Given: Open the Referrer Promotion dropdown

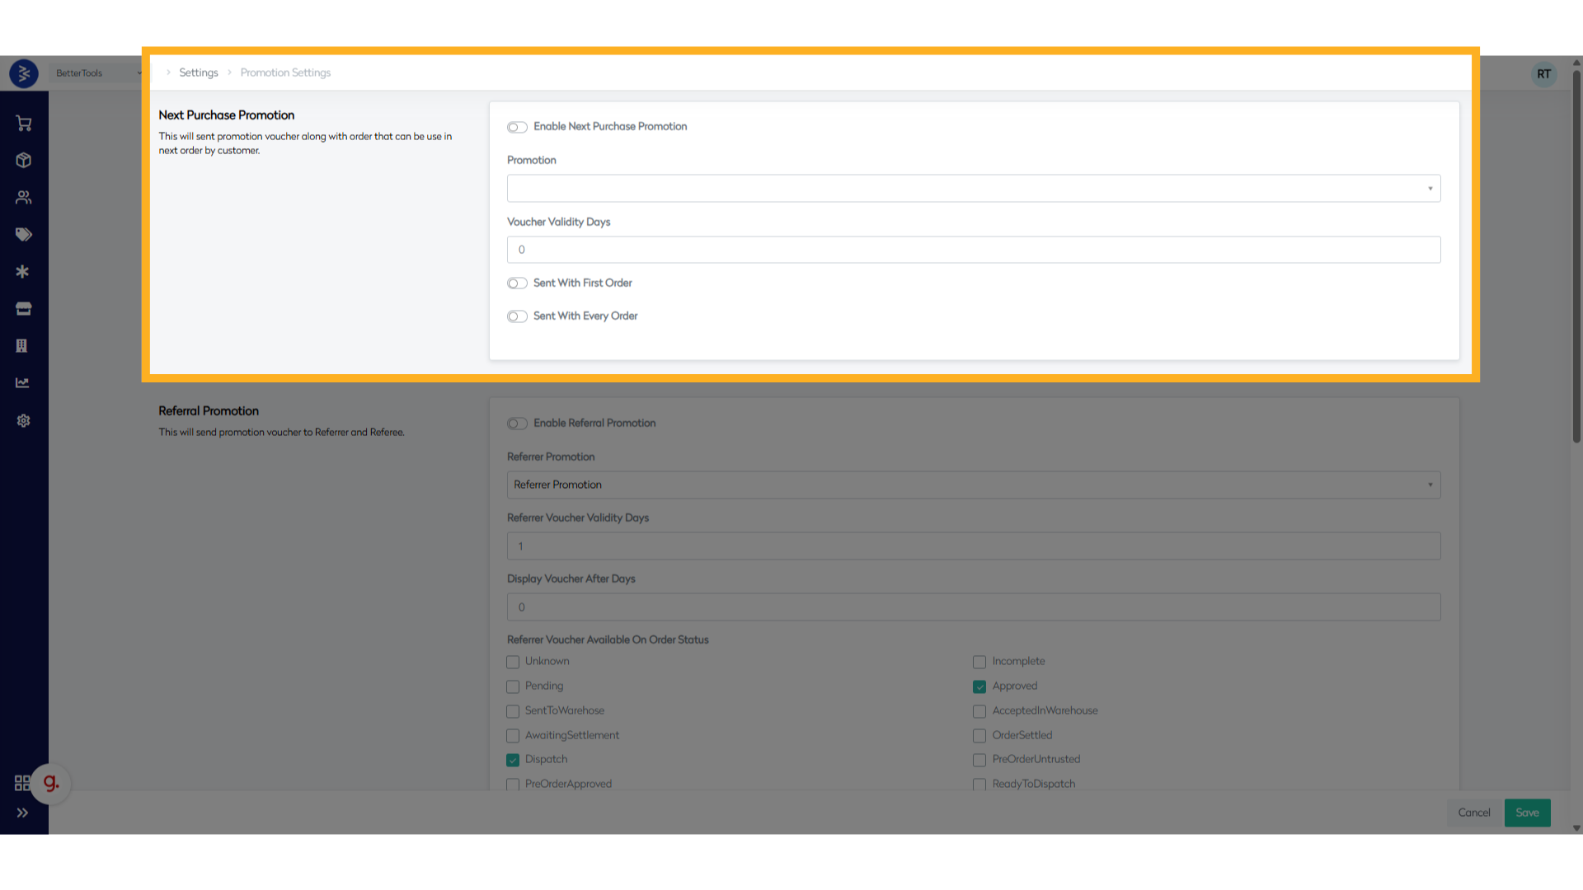Looking at the screenshot, I should point(973,485).
